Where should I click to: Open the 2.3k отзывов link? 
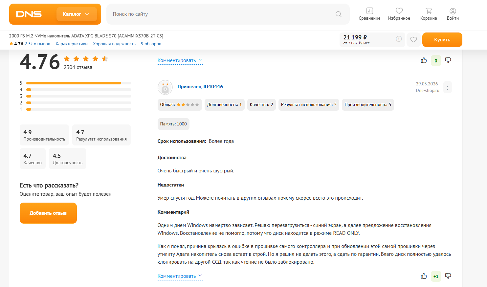tap(37, 44)
